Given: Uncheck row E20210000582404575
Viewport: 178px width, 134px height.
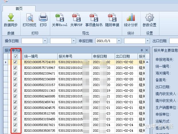Looking at the screenshot, I should pyautogui.click(x=15, y=108).
